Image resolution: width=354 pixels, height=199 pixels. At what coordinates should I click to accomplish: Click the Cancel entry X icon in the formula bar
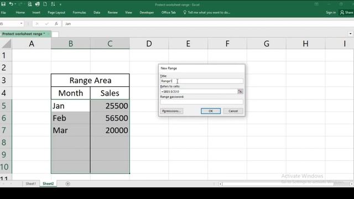click(x=37, y=24)
